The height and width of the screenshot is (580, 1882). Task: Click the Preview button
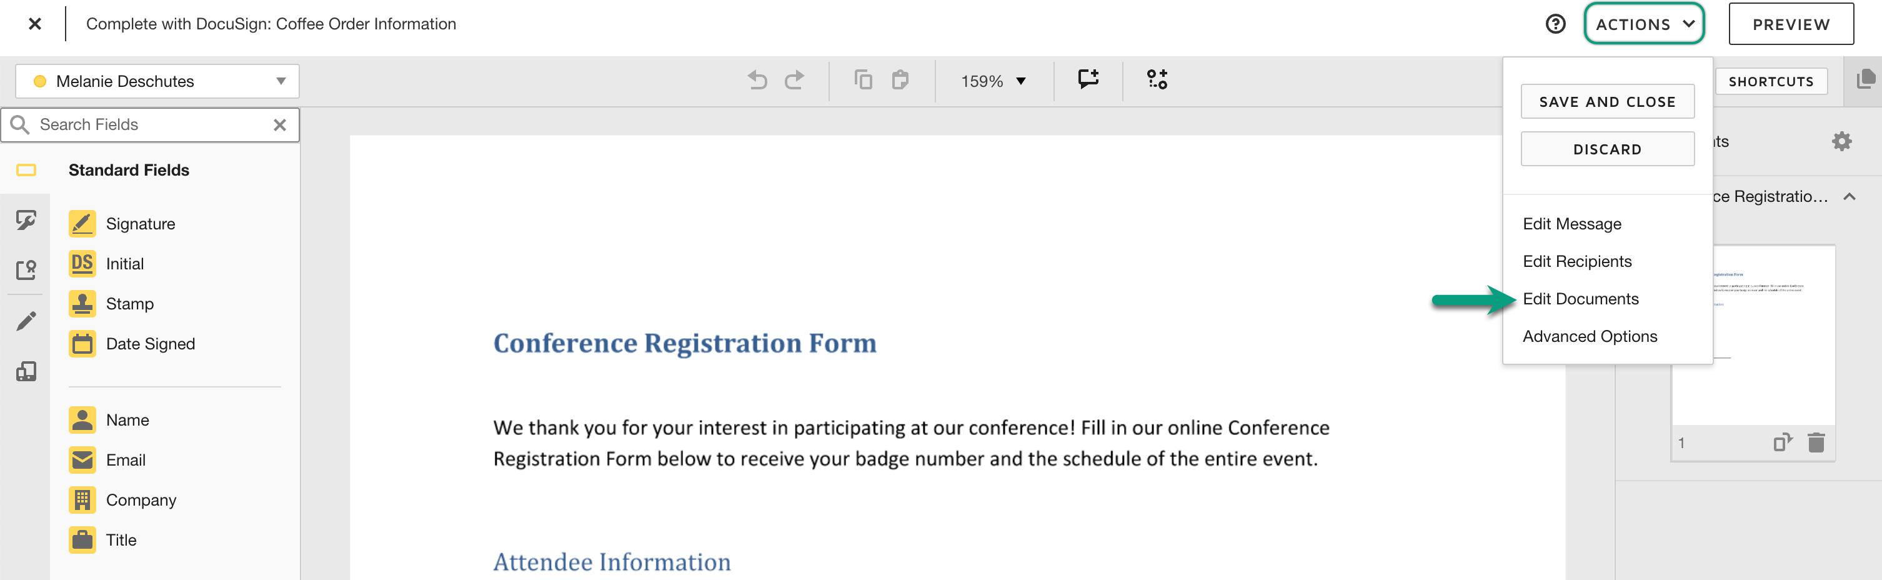pyautogui.click(x=1791, y=24)
